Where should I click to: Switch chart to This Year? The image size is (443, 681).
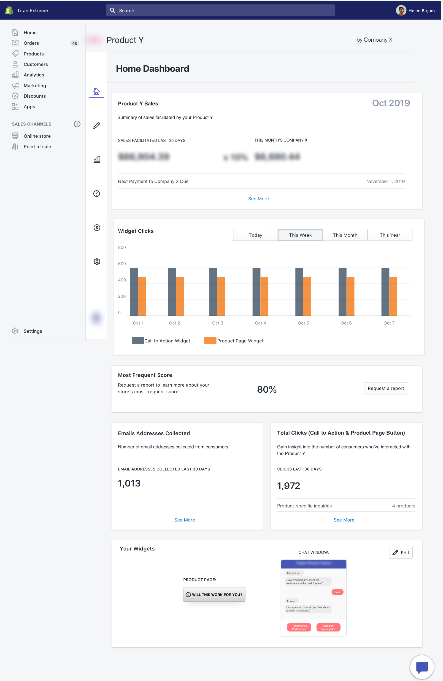[x=390, y=235]
